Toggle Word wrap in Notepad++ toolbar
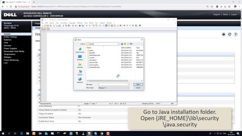 coord(100,26)
